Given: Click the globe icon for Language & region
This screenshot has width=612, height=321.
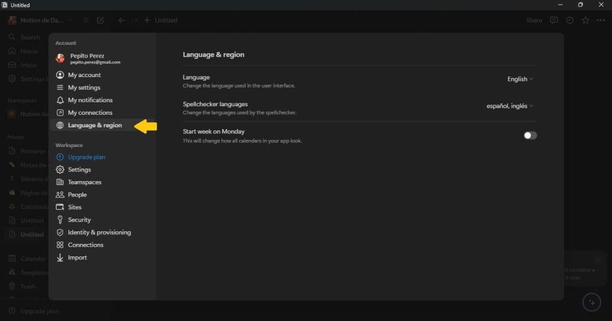Looking at the screenshot, I should click(60, 126).
